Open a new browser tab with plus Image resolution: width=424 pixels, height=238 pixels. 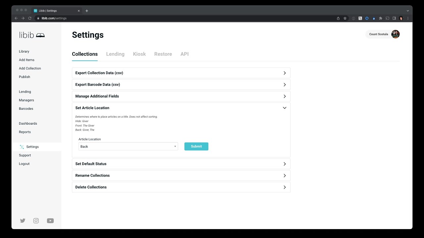tap(87, 11)
